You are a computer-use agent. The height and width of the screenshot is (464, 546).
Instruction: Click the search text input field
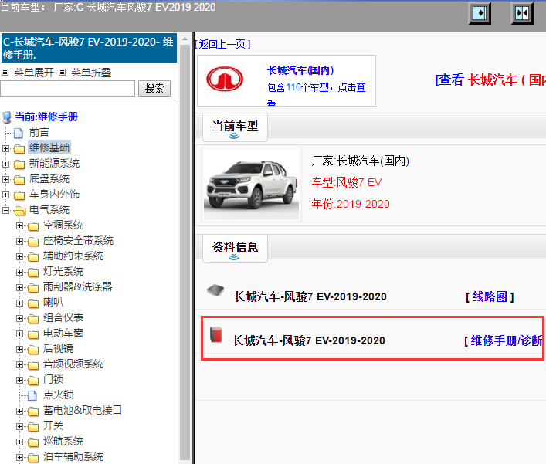tap(67, 89)
